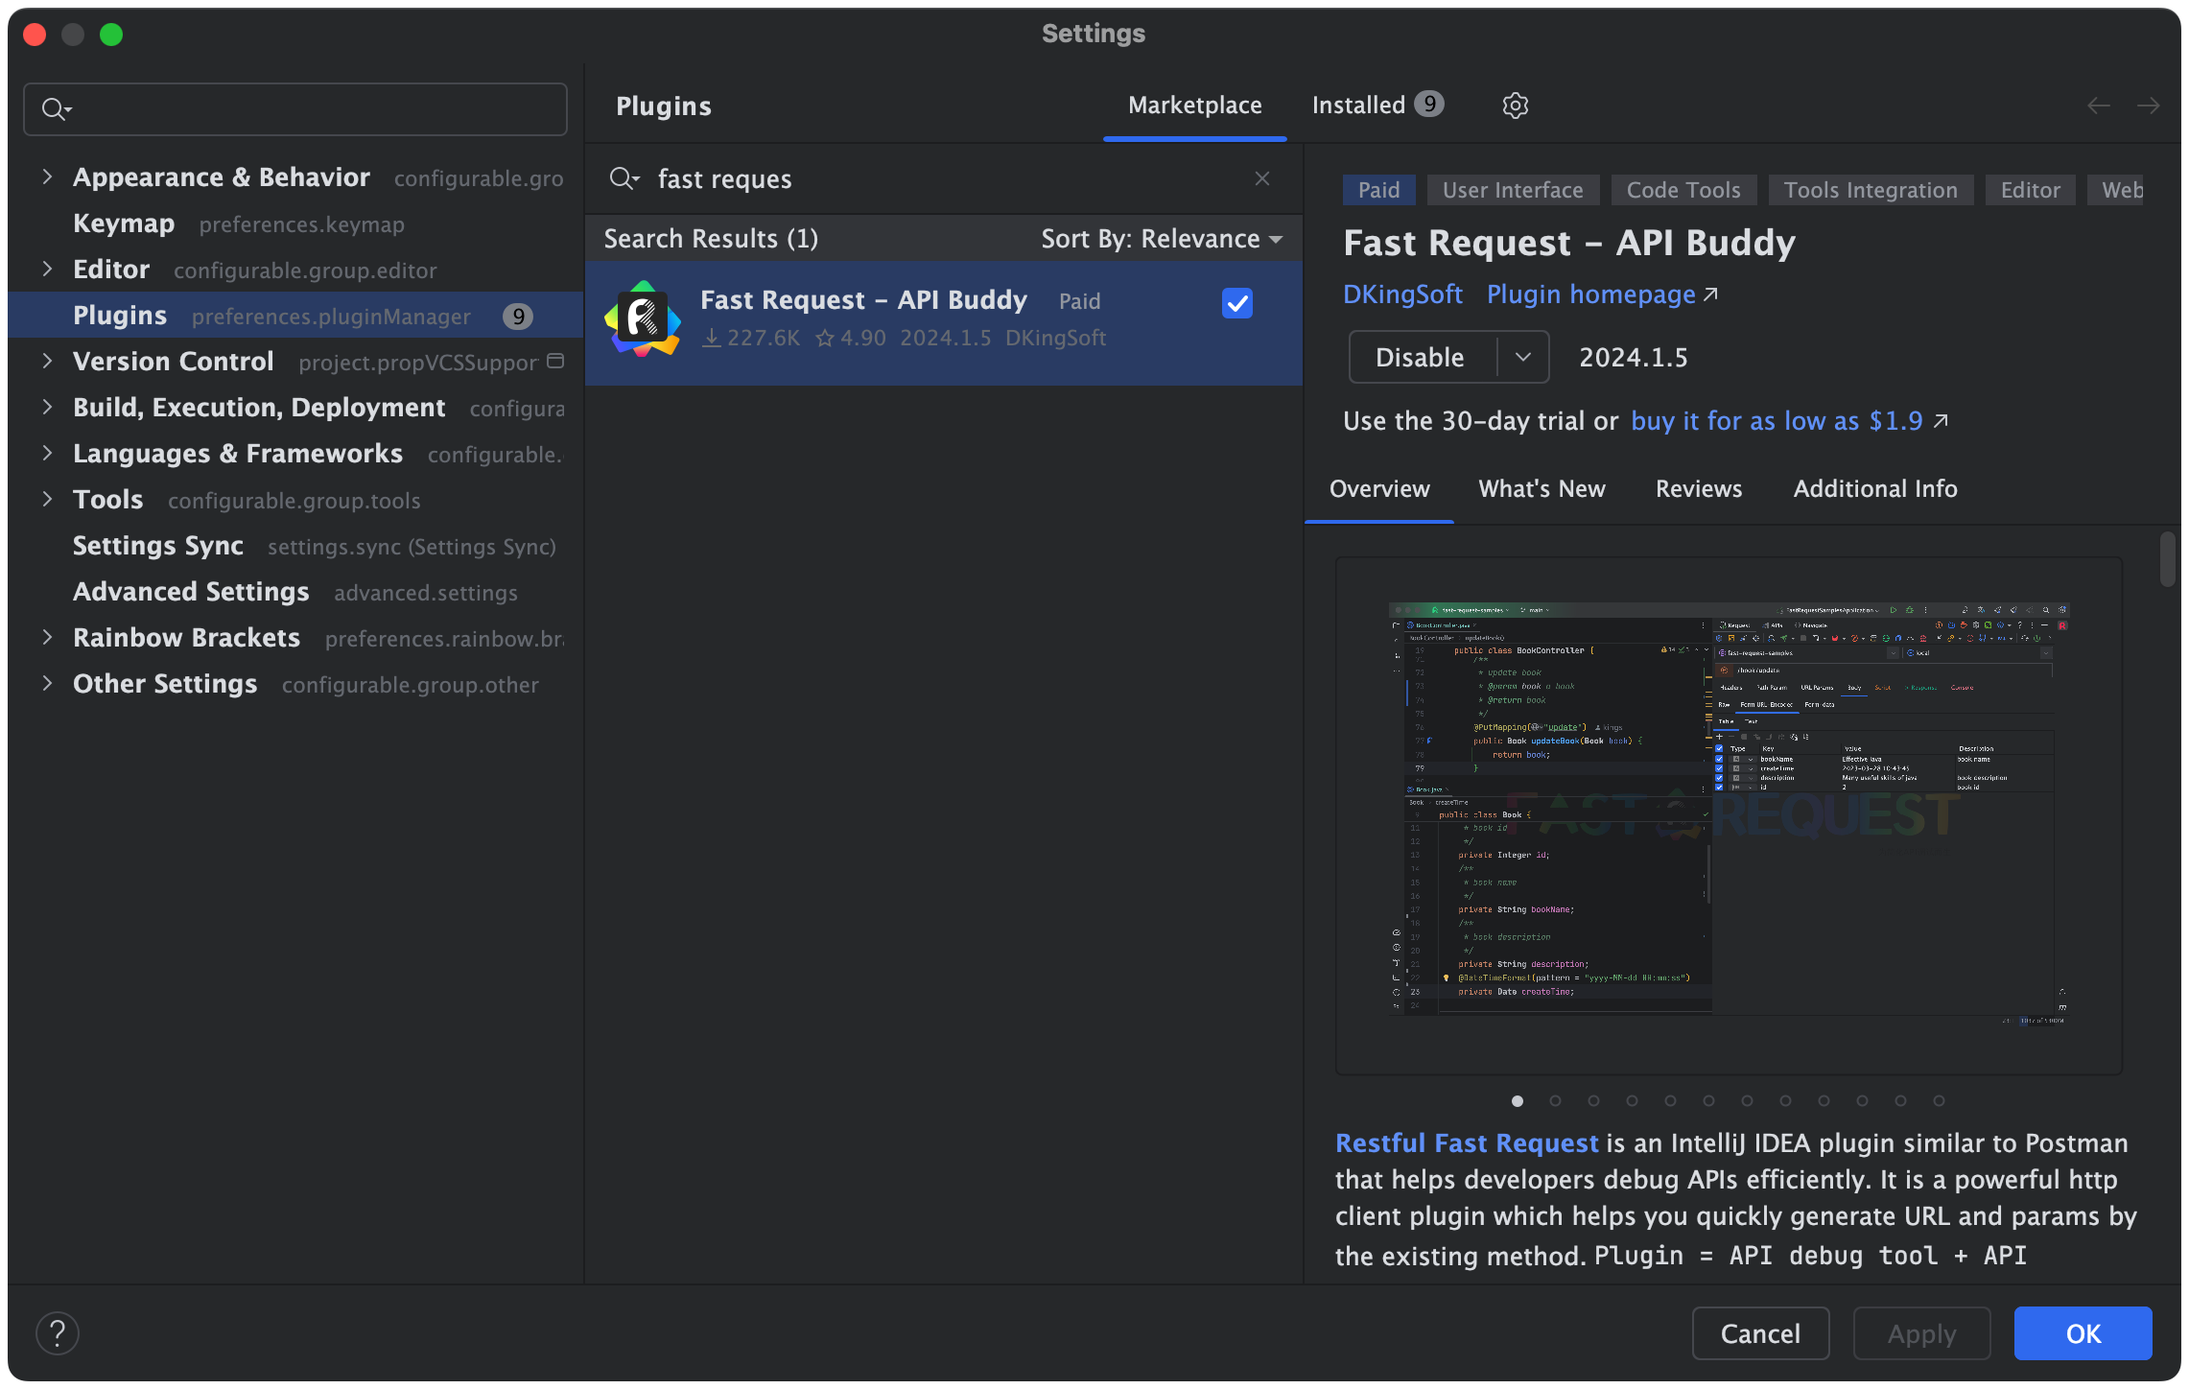This screenshot has height=1389, width=2189.
Task: Expand the Appearance & Behavior tree node
Action: (x=47, y=177)
